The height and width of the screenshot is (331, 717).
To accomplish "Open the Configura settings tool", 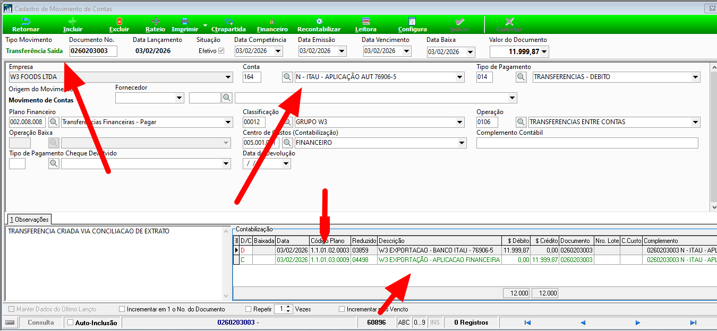I will coord(412,25).
